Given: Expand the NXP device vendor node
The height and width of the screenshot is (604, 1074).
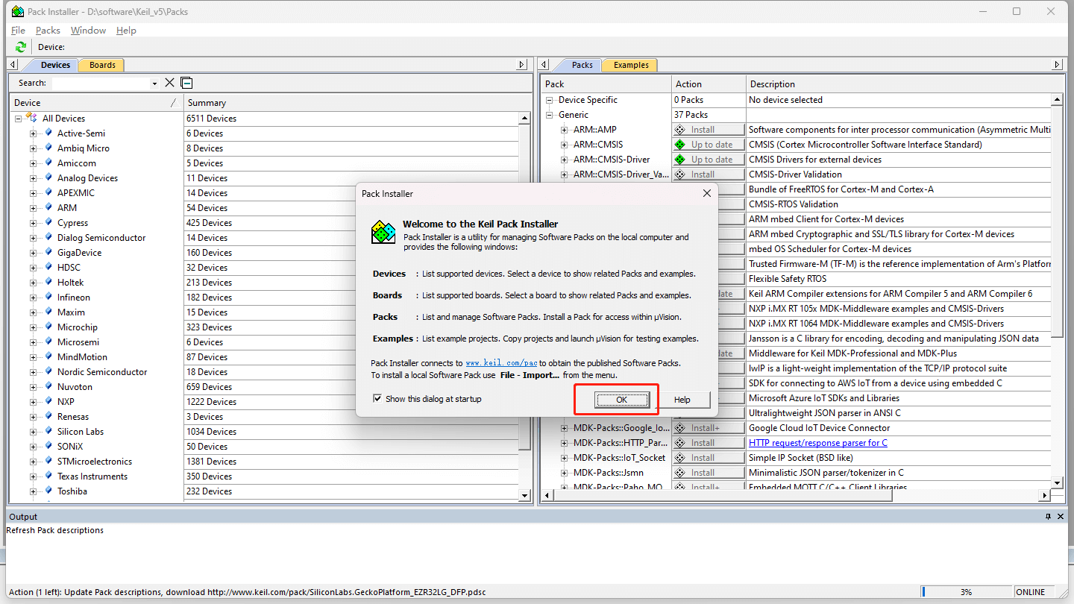Looking at the screenshot, I should coord(33,402).
